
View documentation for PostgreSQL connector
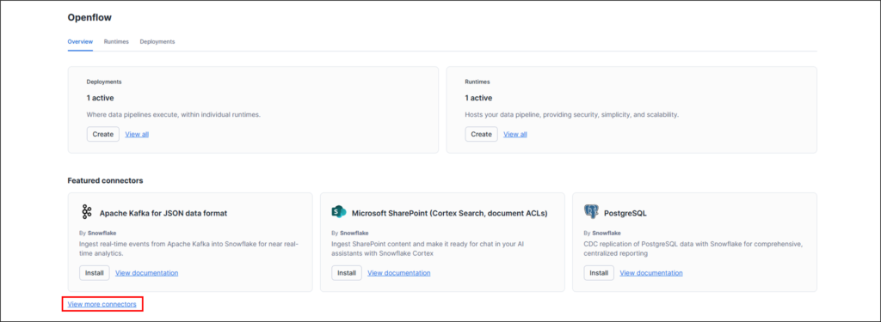point(651,273)
